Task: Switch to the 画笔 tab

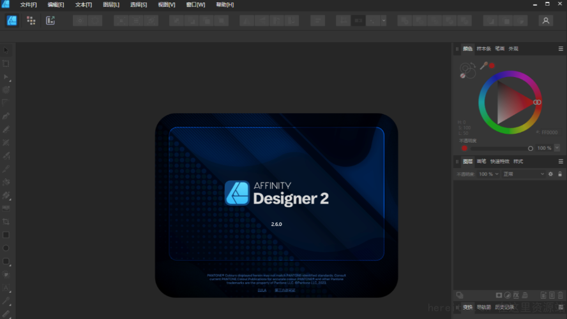Action: tap(481, 162)
